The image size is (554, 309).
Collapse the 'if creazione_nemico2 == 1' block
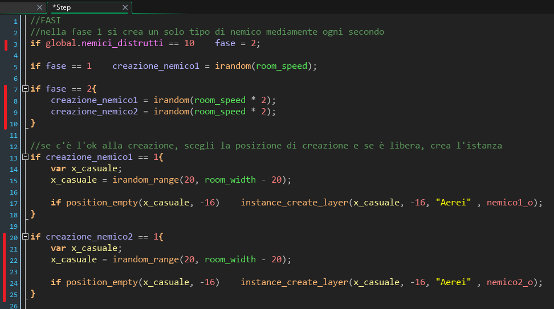[26, 237]
